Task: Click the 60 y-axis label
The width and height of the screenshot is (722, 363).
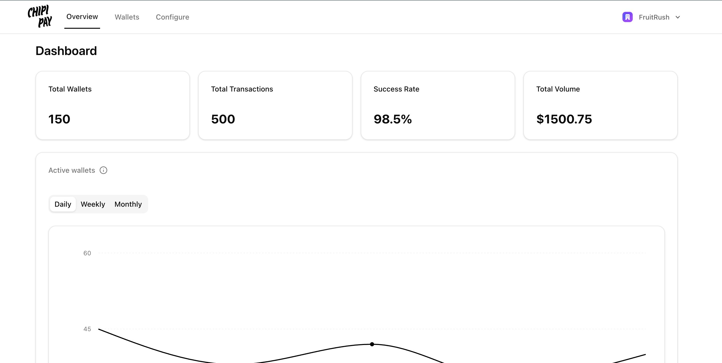Action: pos(87,253)
